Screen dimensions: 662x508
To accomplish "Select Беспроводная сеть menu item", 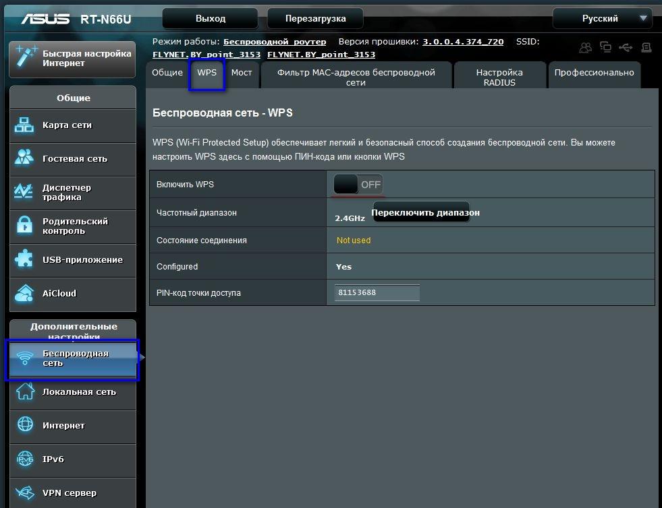I will (x=73, y=358).
